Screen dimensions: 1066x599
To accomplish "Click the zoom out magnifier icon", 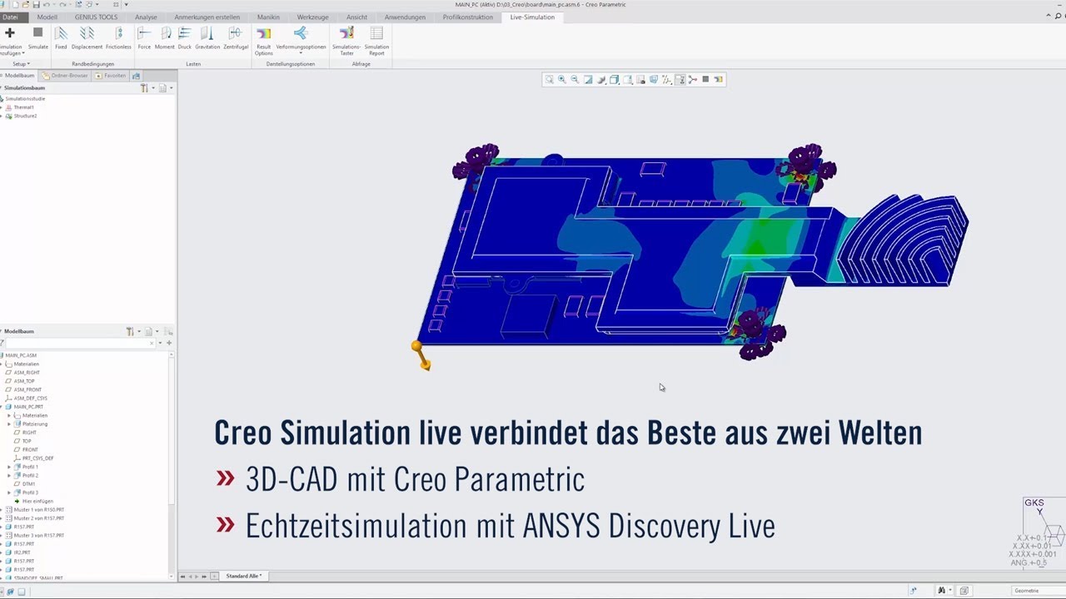I will pyautogui.click(x=575, y=79).
